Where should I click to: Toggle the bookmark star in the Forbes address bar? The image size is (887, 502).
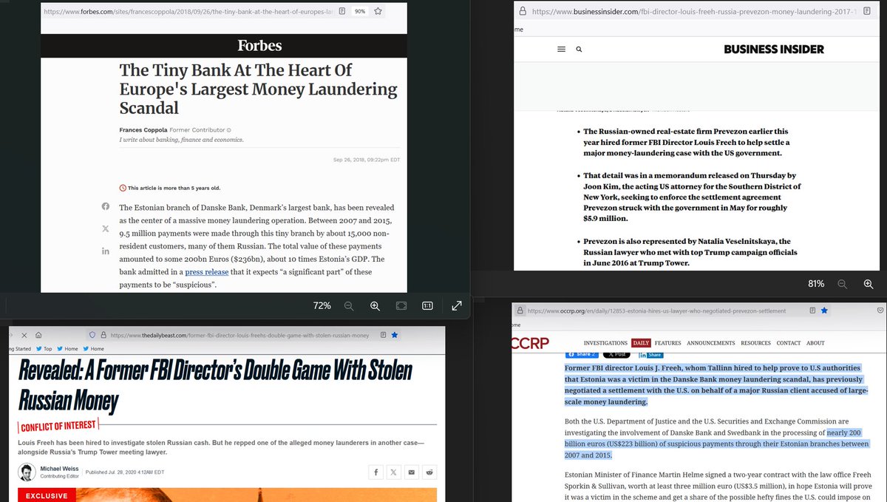coord(378,11)
